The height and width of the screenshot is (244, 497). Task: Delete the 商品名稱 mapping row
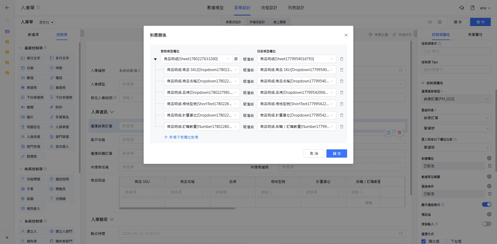tap(341, 81)
